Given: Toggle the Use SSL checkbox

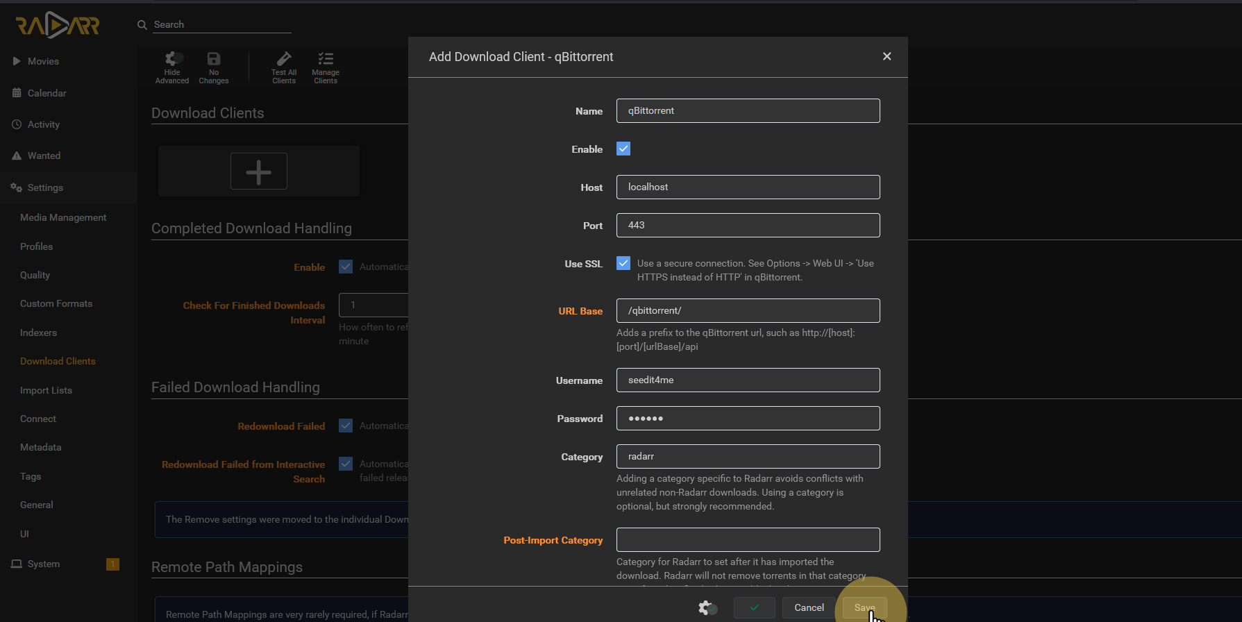Looking at the screenshot, I should [623, 263].
